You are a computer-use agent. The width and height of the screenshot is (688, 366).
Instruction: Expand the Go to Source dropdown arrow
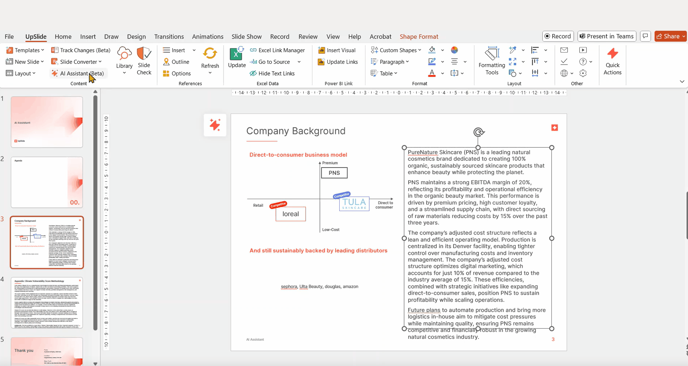[x=299, y=62]
